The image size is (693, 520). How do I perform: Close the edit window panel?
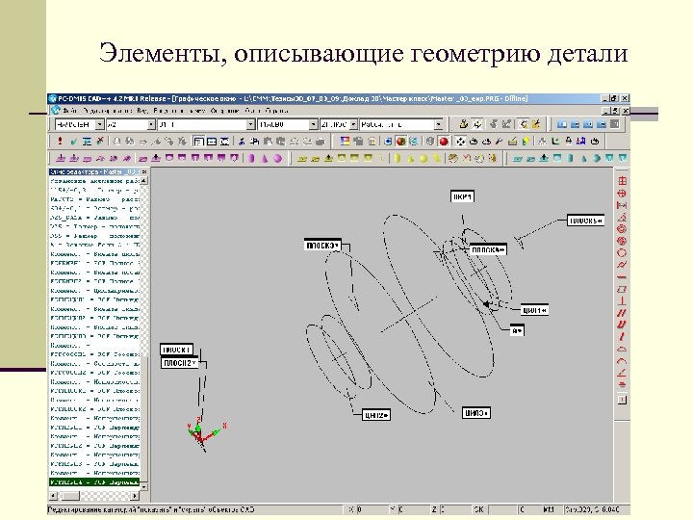tap(145, 171)
